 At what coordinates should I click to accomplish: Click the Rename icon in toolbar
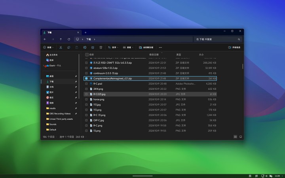pos(85,47)
